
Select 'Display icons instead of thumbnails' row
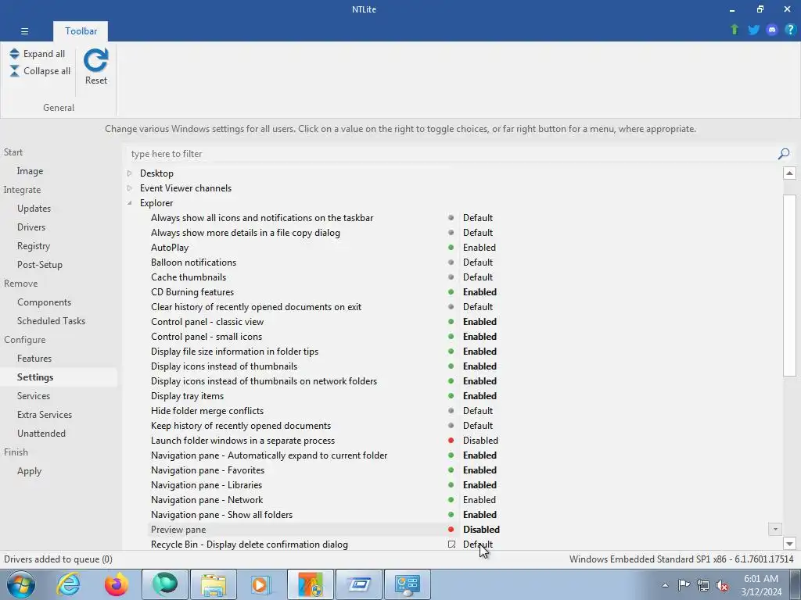[224, 366]
